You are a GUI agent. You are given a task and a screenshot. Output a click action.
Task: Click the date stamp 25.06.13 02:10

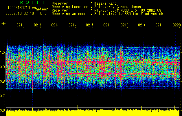20,14
